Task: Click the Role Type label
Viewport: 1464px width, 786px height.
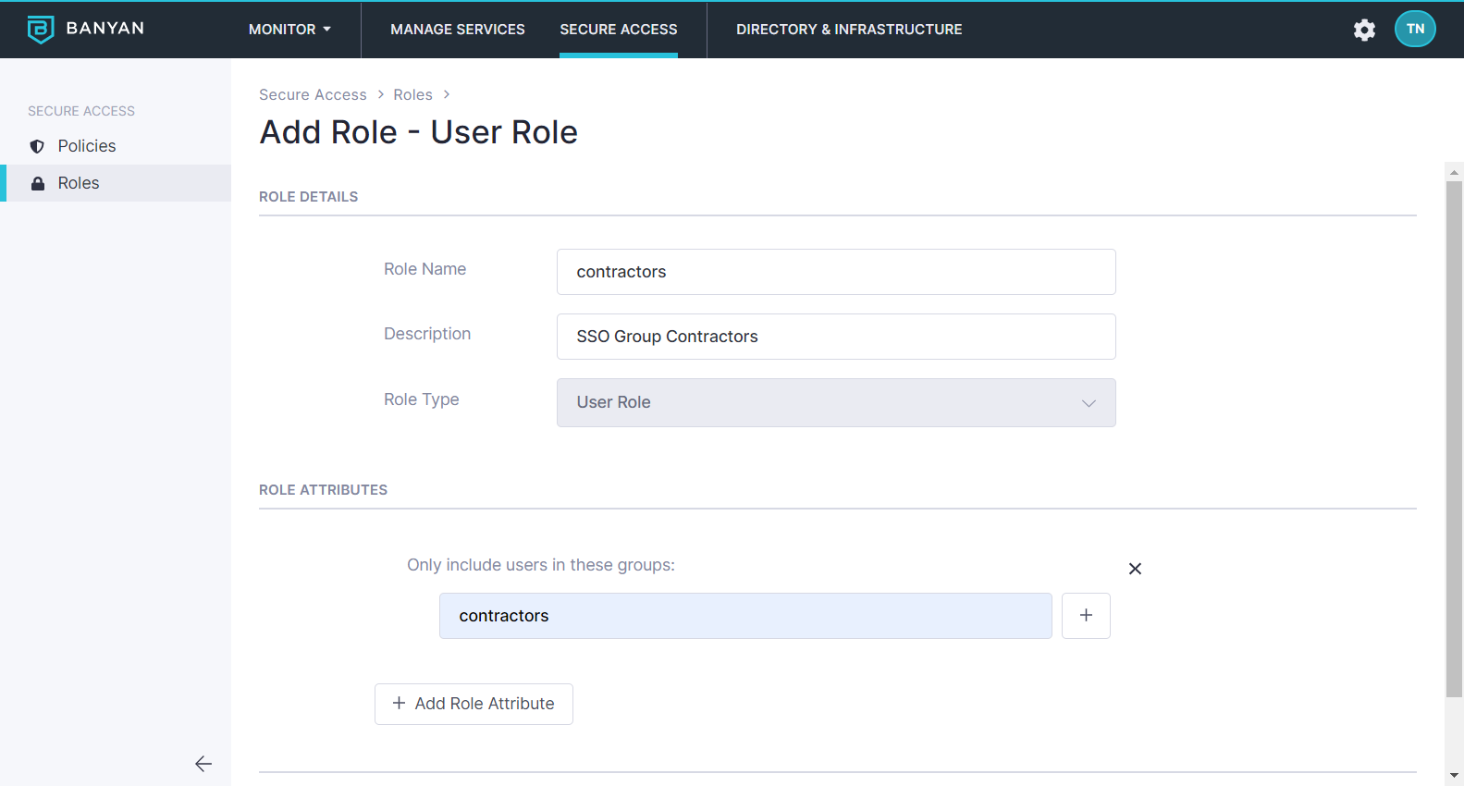Action: click(x=422, y=399)
